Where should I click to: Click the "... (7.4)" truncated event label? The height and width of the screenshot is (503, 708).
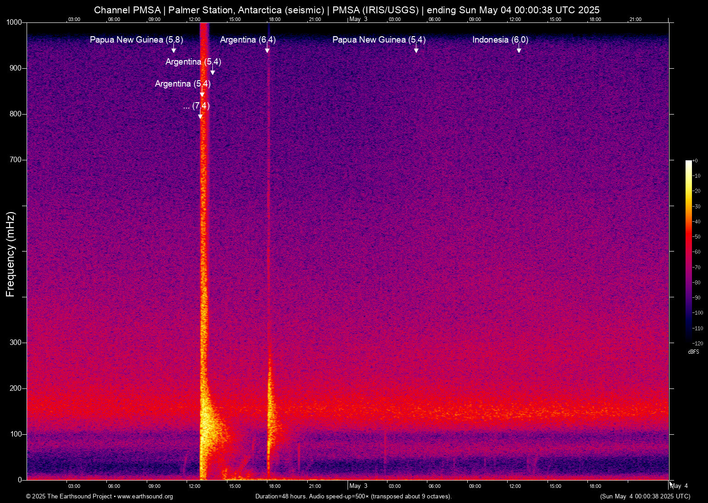pyautogui.click(x=196, y=106)
